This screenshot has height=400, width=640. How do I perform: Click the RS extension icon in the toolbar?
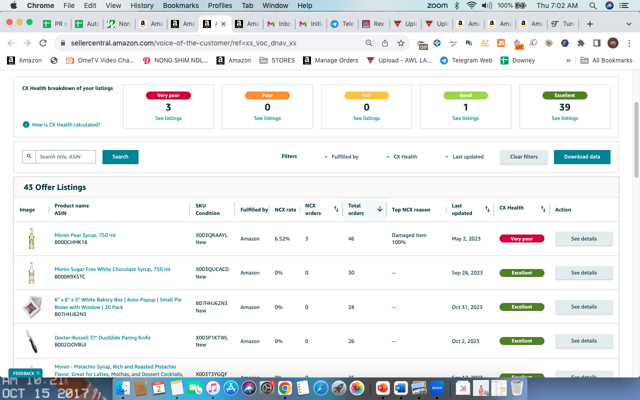[x=468, y=43]
